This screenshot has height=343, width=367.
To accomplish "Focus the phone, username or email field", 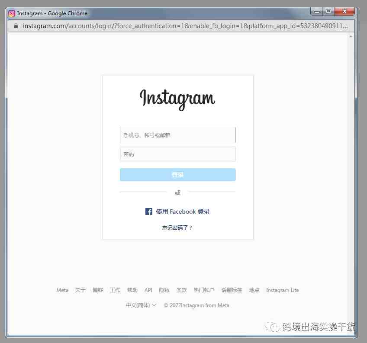I will (178, 135).
